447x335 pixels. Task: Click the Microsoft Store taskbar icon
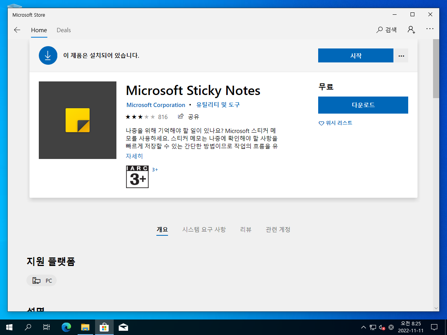tap(104, 327)
